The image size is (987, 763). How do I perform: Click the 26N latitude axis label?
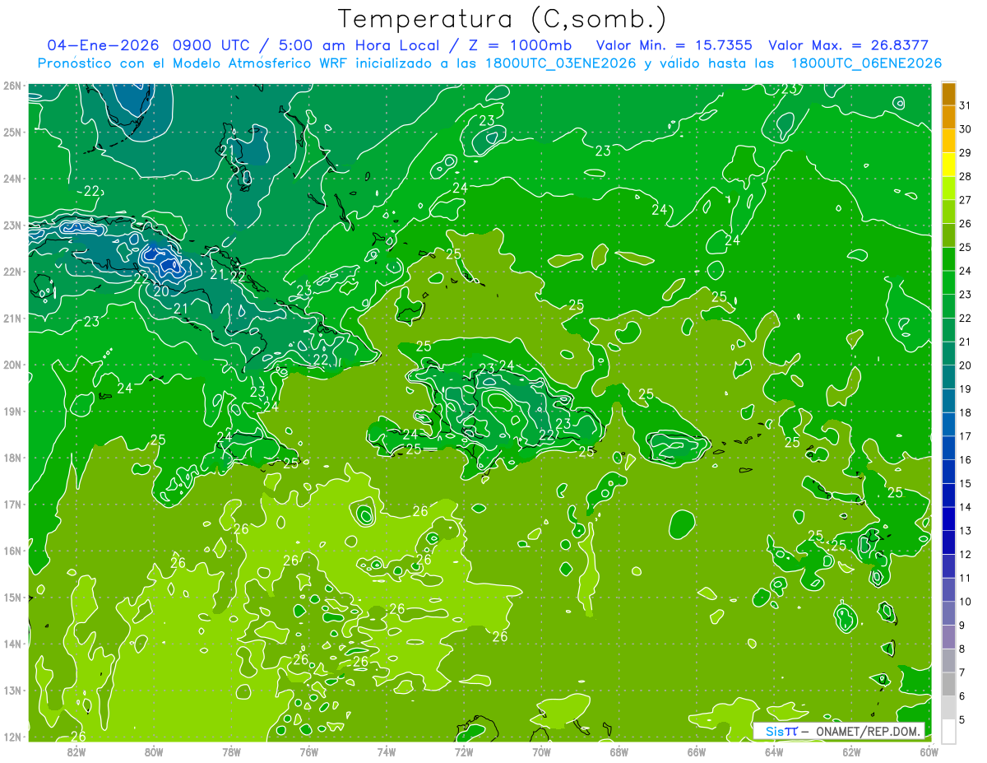[12, 86]
